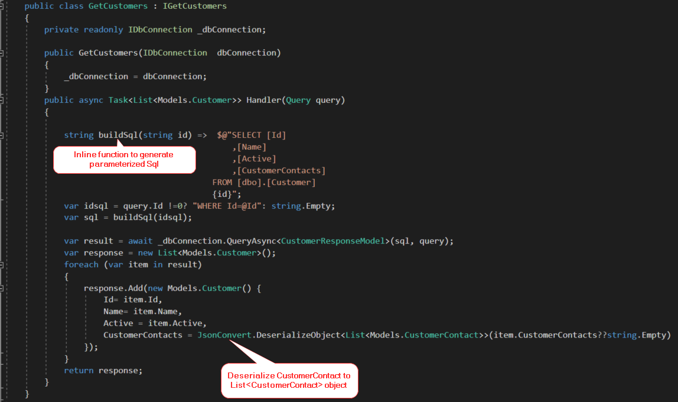Select the await keyword on QueryAsync line
Screen dimensions: 678x402
click(x=140, y=241)
